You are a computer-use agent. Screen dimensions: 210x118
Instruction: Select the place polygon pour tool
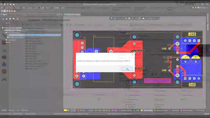click(x=143, y=18)
